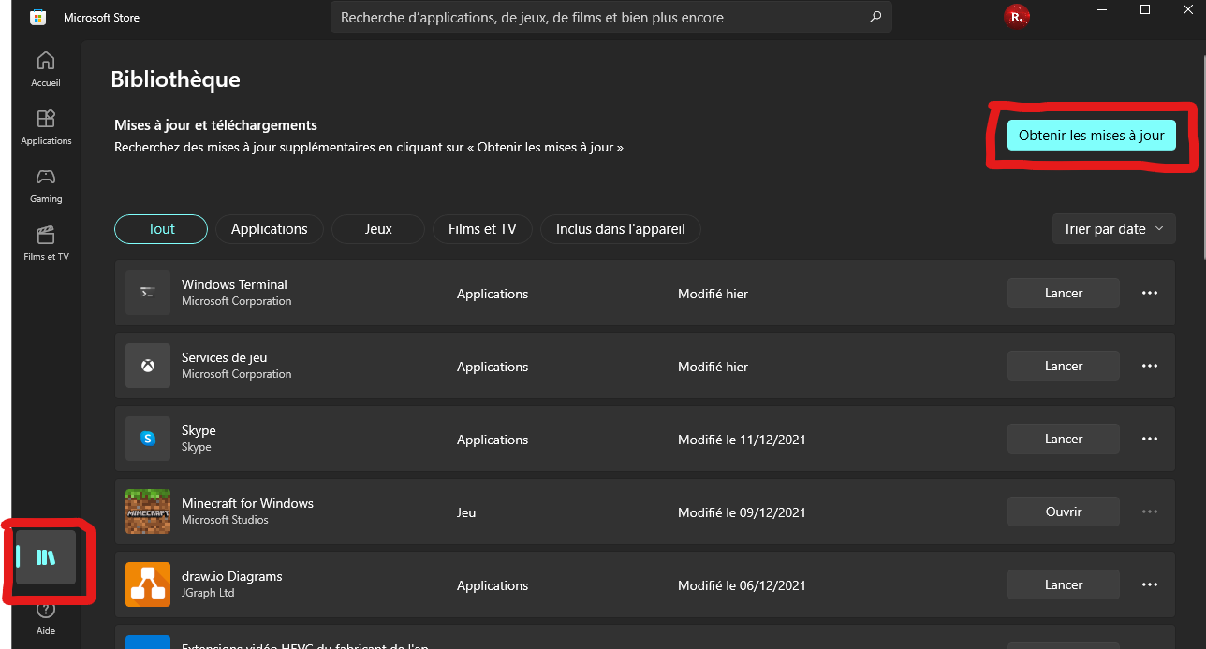Click Obtenir les mises à jour button
Screen dimensions: 1206x649
(x=1091, y=135)
